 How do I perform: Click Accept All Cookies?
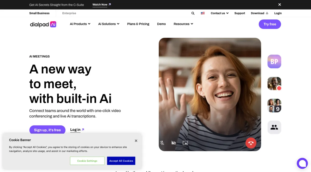tap(121, 161)
